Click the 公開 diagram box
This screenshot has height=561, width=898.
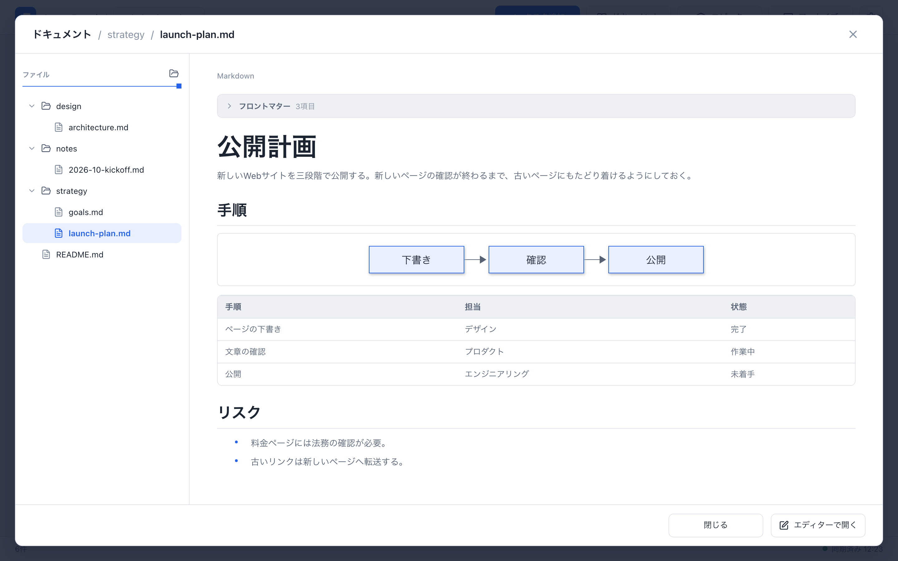click(656, 260)
